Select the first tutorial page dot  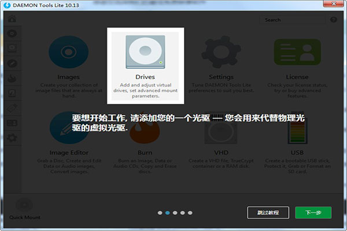[x=160, y=213]
